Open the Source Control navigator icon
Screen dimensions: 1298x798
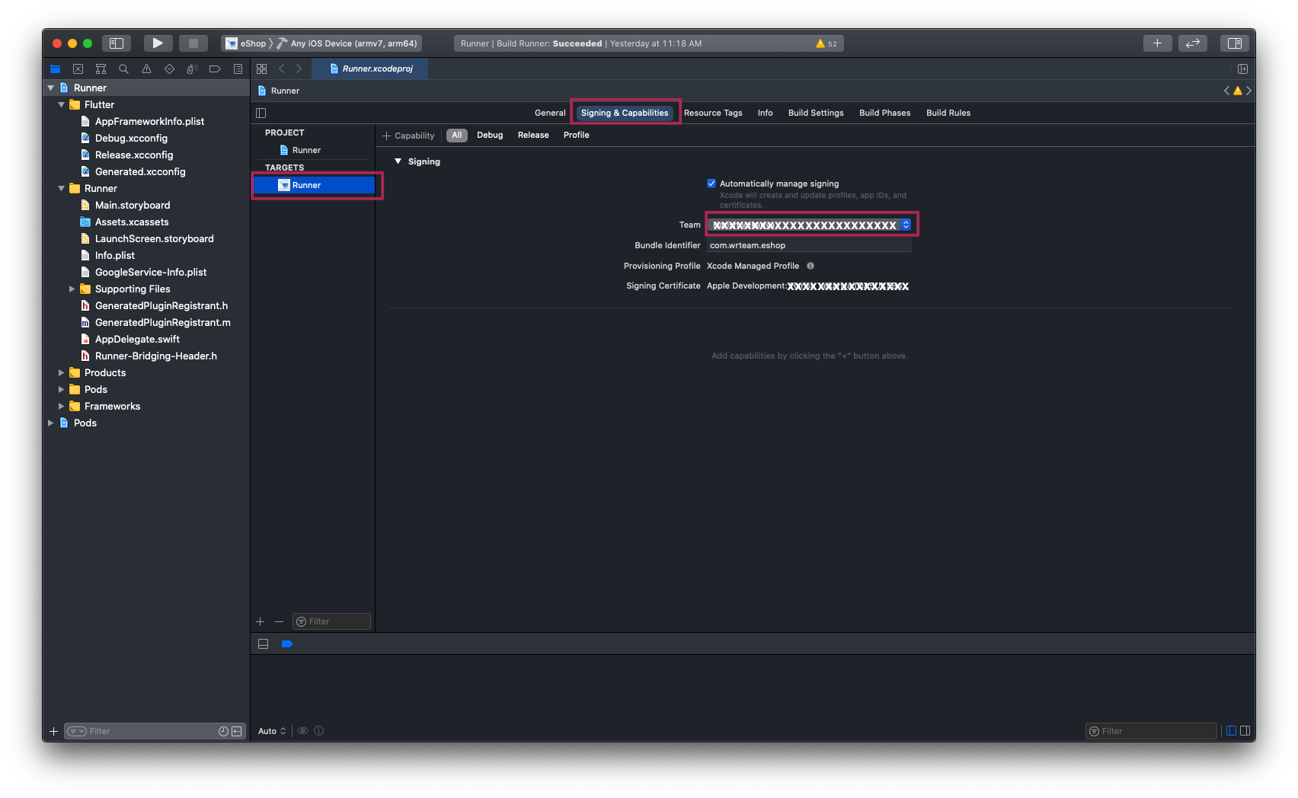pos(78,69)
